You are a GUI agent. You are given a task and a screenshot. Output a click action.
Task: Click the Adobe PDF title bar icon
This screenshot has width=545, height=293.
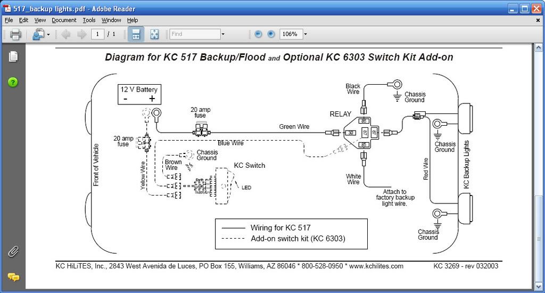(x=6, y=9)
